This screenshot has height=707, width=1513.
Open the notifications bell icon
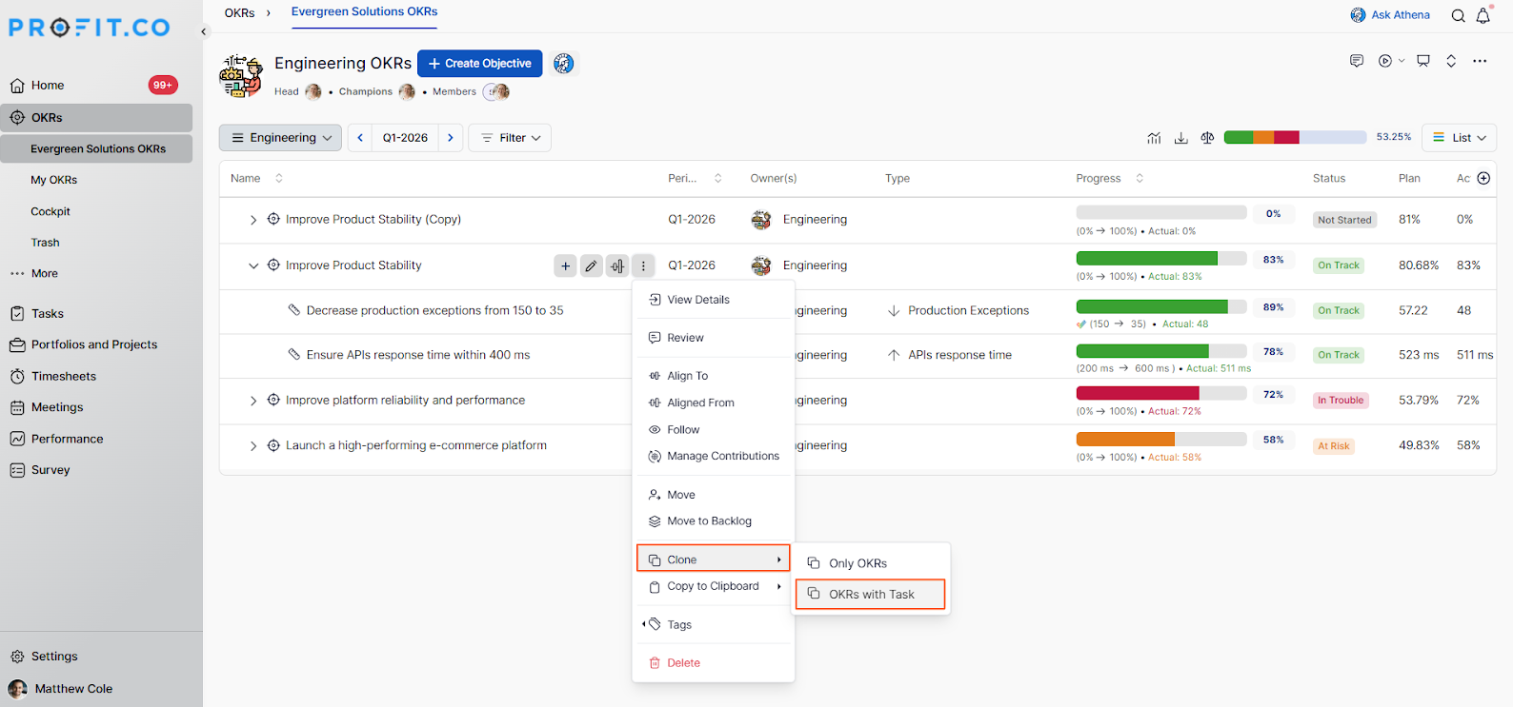(x=1483, y=15)
